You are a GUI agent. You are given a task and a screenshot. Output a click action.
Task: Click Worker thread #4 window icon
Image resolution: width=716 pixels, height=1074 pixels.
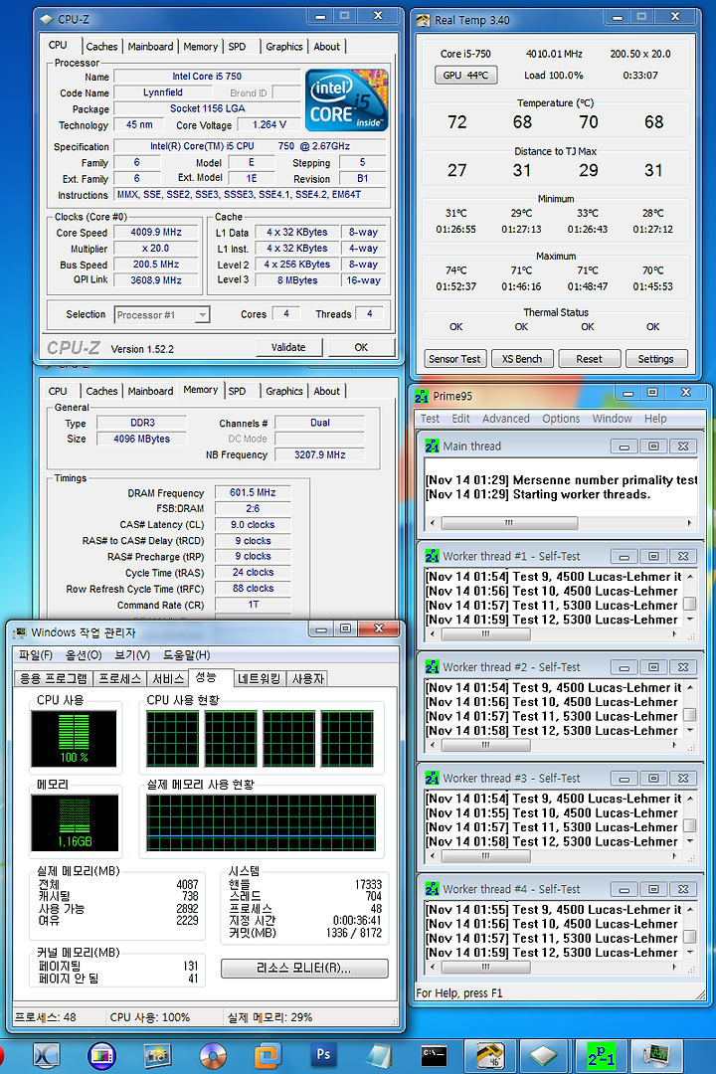[x=432, y=889]
